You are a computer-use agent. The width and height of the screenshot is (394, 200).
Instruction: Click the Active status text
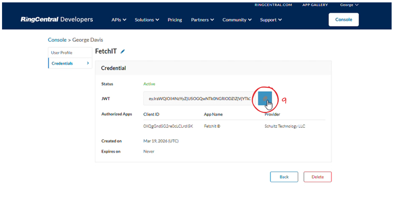[149, 84]
